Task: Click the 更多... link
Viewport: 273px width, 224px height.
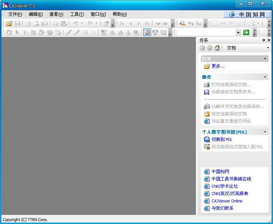Action: 218,66
